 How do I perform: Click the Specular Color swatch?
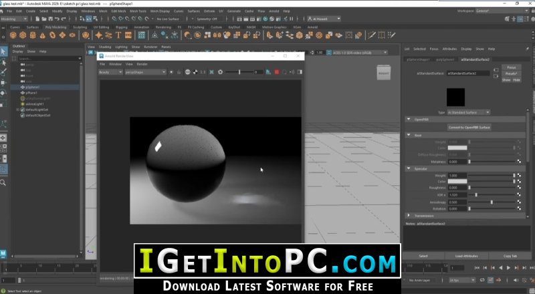pyautogui.click(x=457, y=182)
